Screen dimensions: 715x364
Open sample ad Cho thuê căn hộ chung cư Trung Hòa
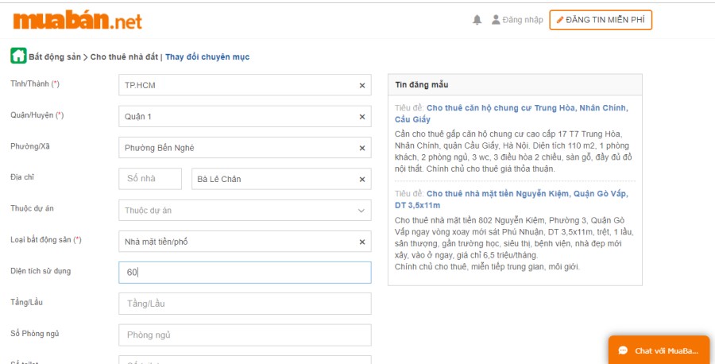[511, 114]
